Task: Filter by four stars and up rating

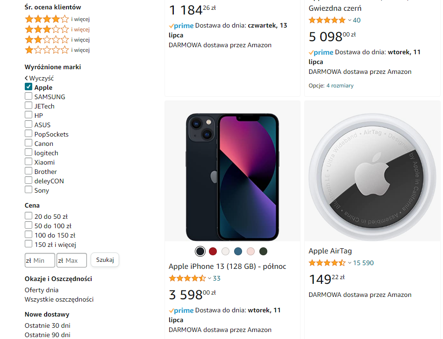Action: coord(47,19)
